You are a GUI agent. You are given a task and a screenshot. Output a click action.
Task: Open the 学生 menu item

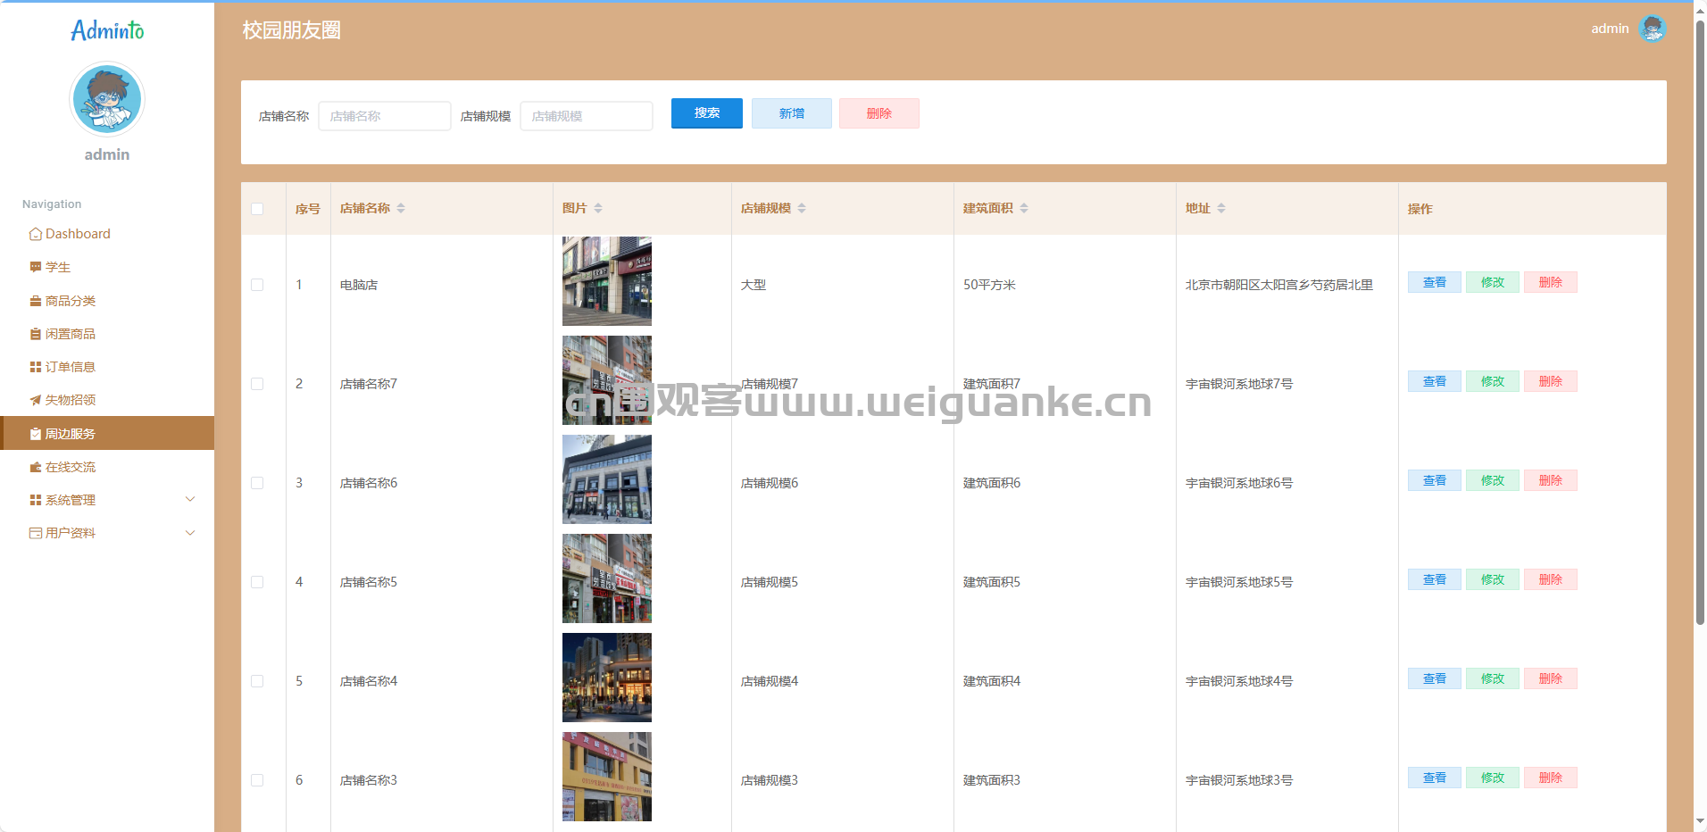(107, 267)
